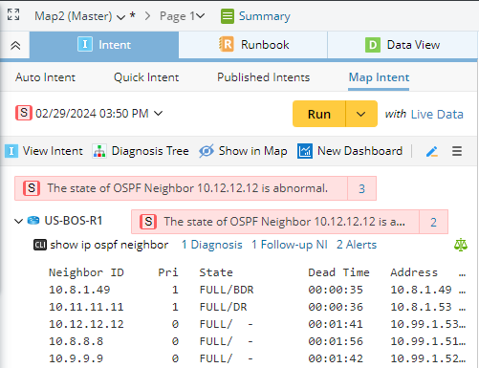Viewport: 479px width, 368px height.
Task: Click the alert count 3
Action: [361, 188]
